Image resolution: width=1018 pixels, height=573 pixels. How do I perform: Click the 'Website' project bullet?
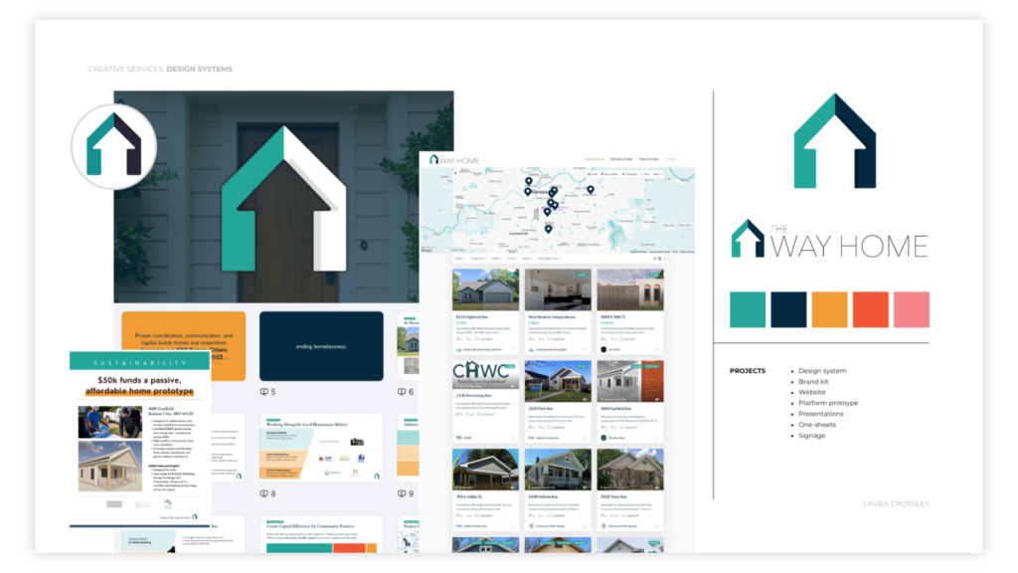click(811, 392)
